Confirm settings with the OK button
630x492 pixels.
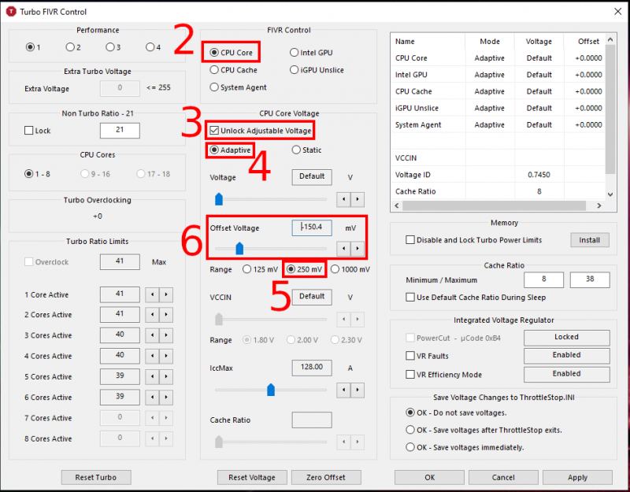pyautogui.click(x=429, y=478)
